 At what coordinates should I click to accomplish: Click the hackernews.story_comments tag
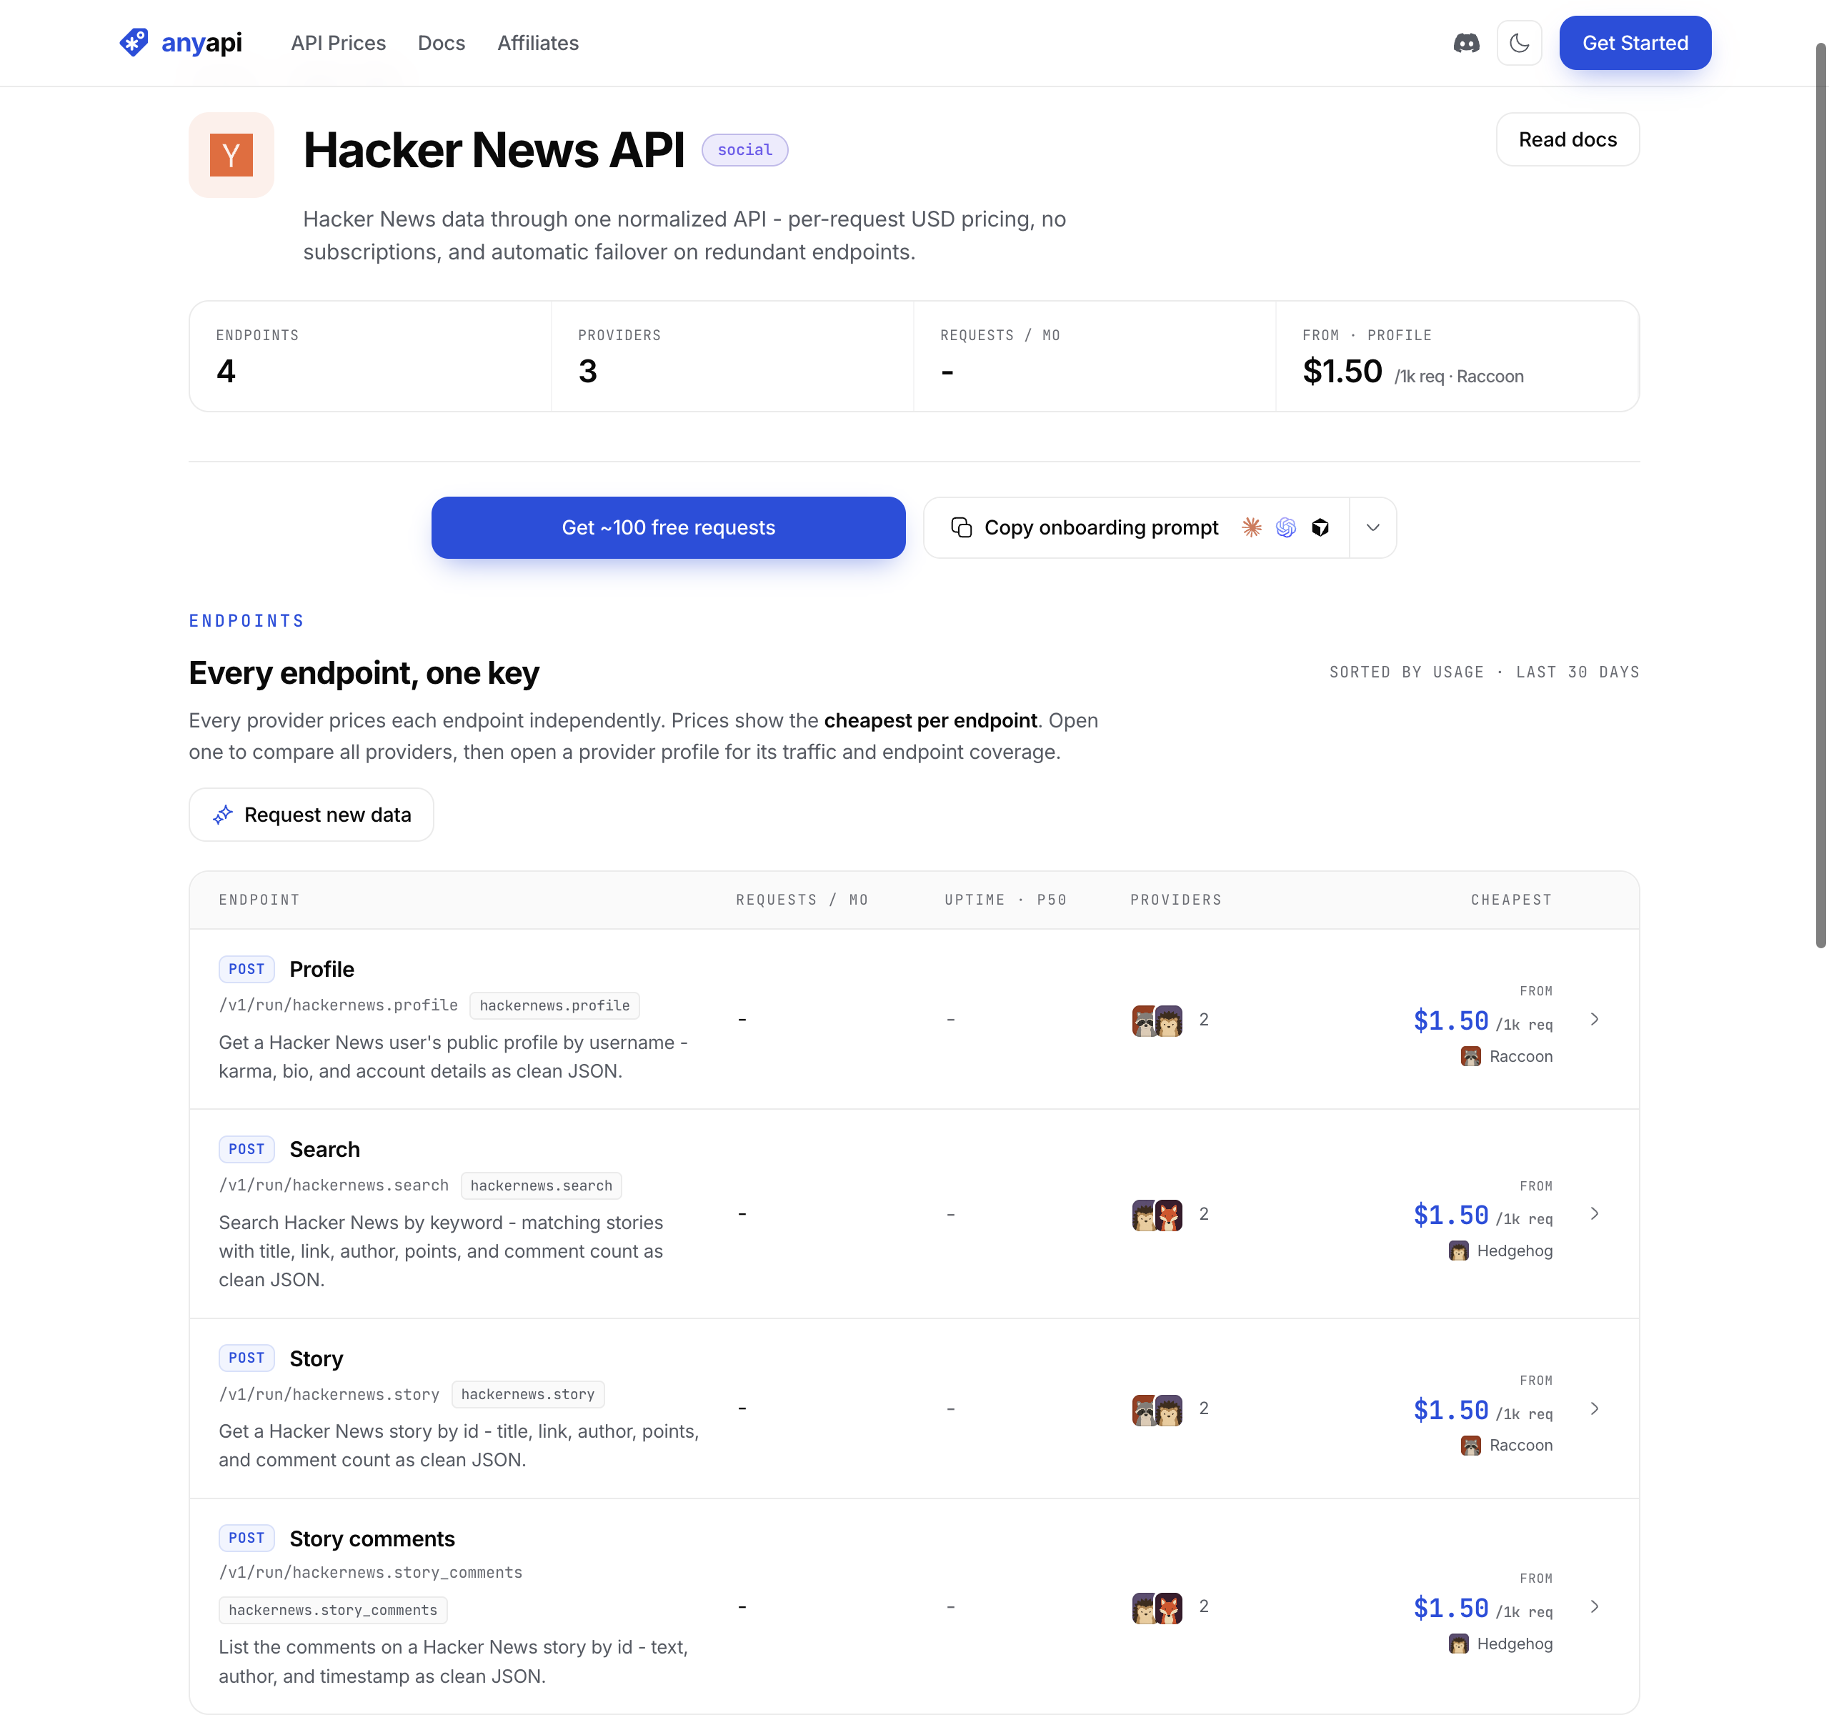(x=333, y=1610)
